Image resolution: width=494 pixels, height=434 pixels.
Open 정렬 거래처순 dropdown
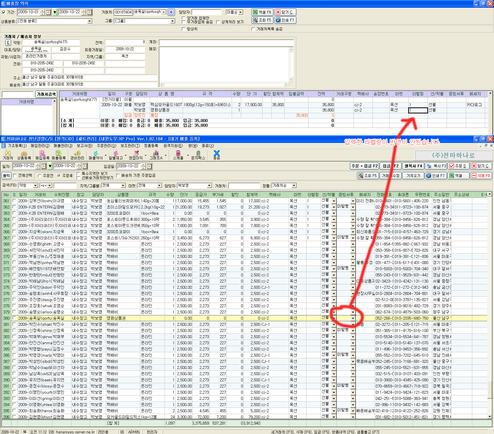point(294,186)
